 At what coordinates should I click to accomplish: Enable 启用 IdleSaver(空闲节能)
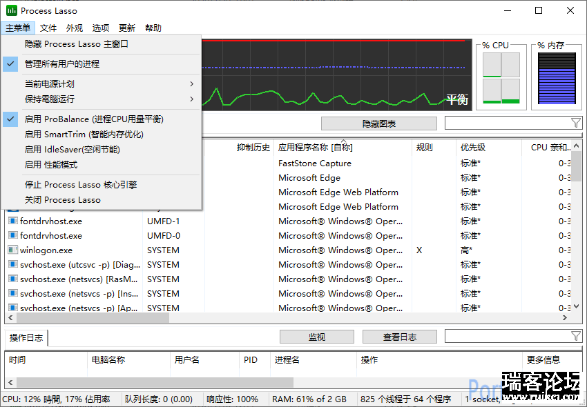click(x=102, y=150)
